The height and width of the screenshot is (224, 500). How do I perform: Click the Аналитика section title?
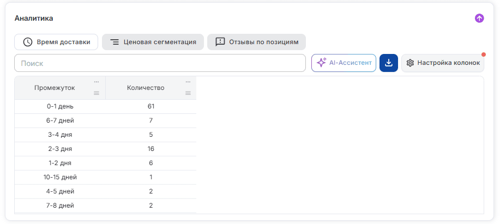34,19
